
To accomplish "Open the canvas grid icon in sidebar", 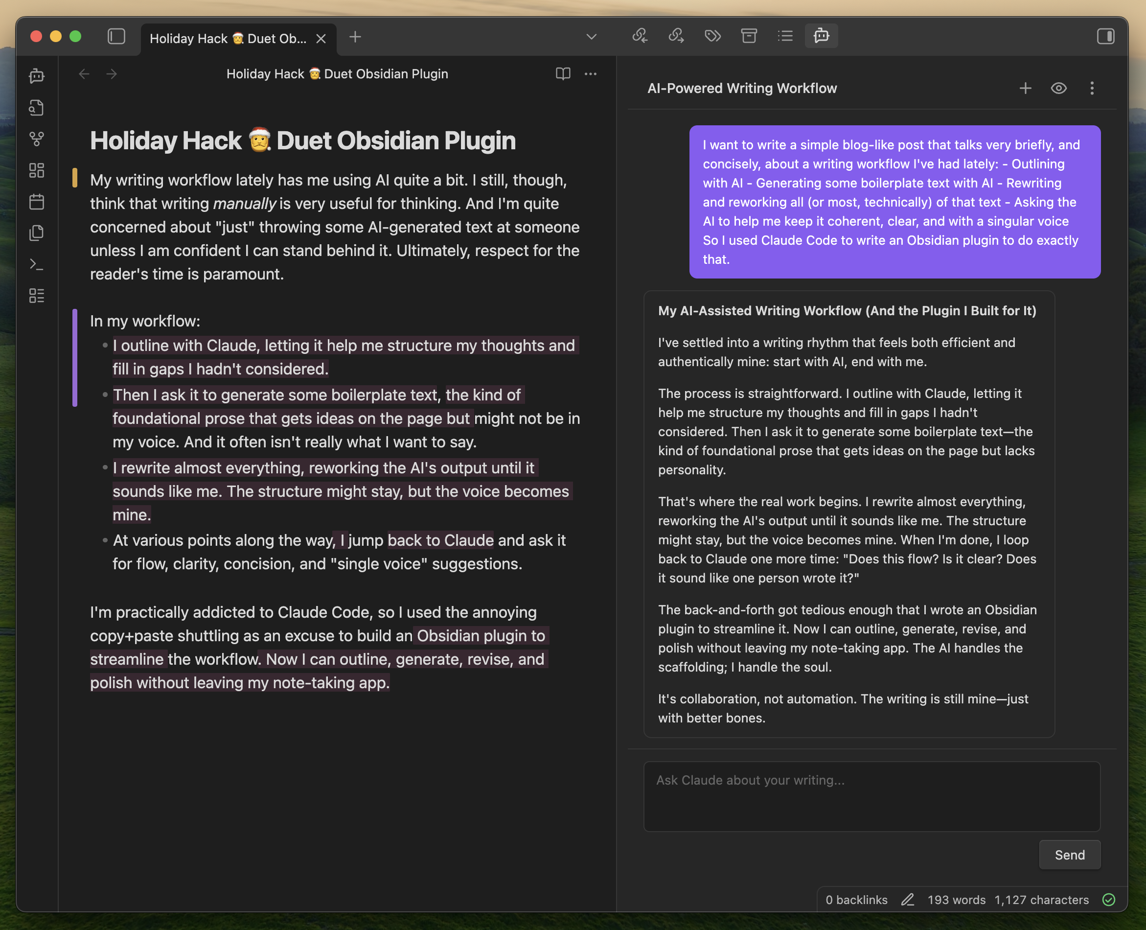I will point(36,170).
